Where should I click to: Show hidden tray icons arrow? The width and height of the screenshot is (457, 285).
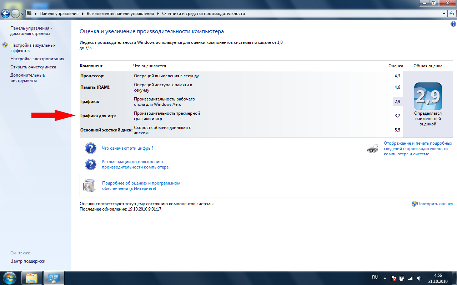coord(385,278)
